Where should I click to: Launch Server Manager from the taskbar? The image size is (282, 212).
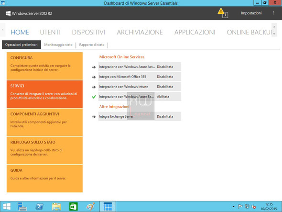tap(22, 206)
